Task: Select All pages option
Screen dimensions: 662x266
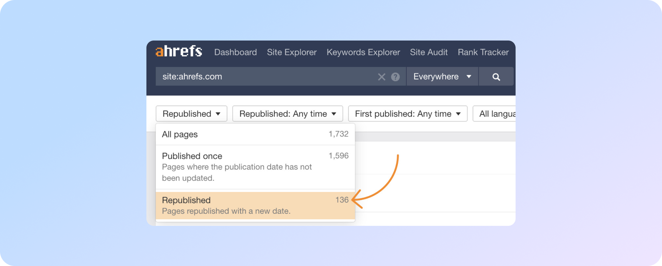Action: tap(255, 134)
